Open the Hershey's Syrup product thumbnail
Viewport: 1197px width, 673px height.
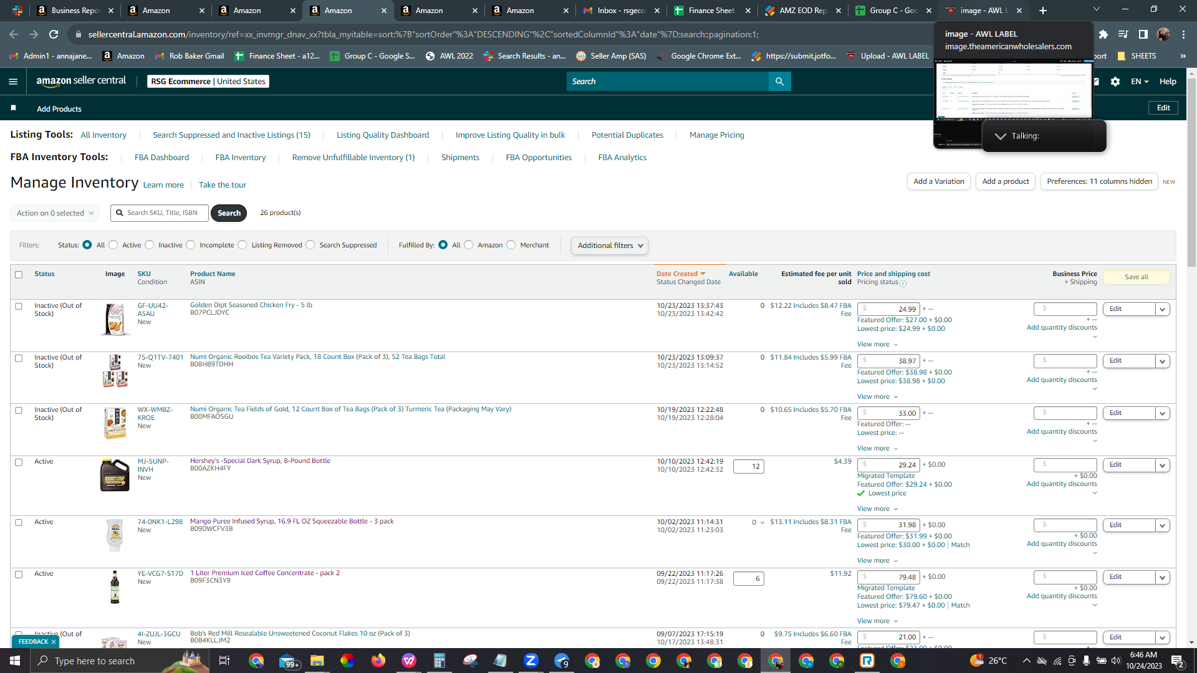115,475
